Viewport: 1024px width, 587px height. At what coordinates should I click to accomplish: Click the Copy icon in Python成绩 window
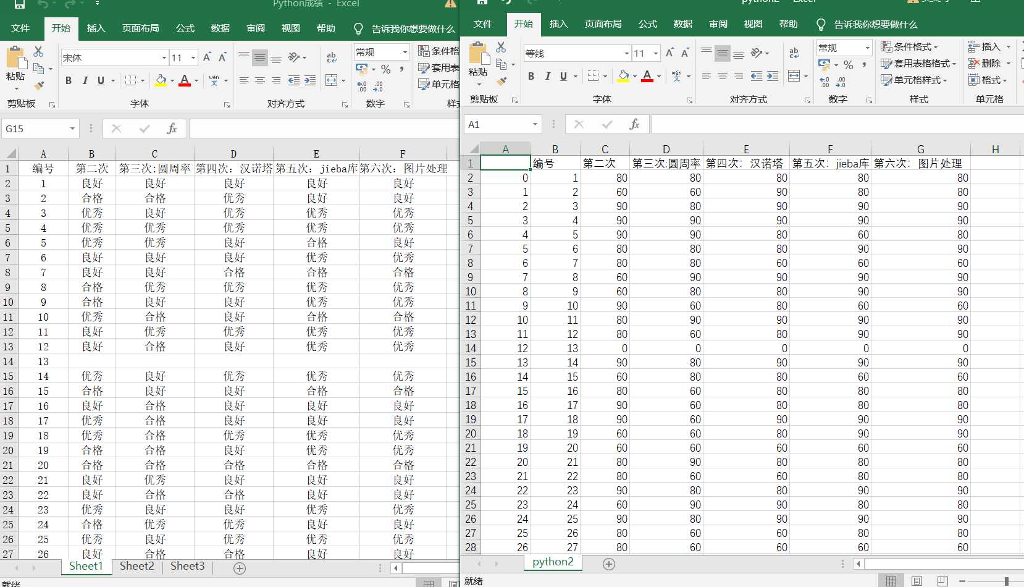[x=38, y=69]
